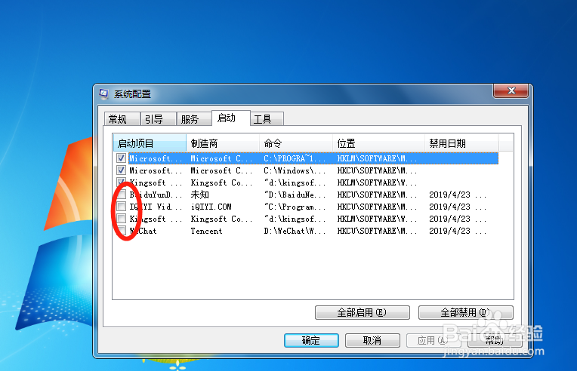The width and height of the screenshot is (577, 371).
Task: Enable the IQIYI Video startup checkbox
Action: (121, 207)
